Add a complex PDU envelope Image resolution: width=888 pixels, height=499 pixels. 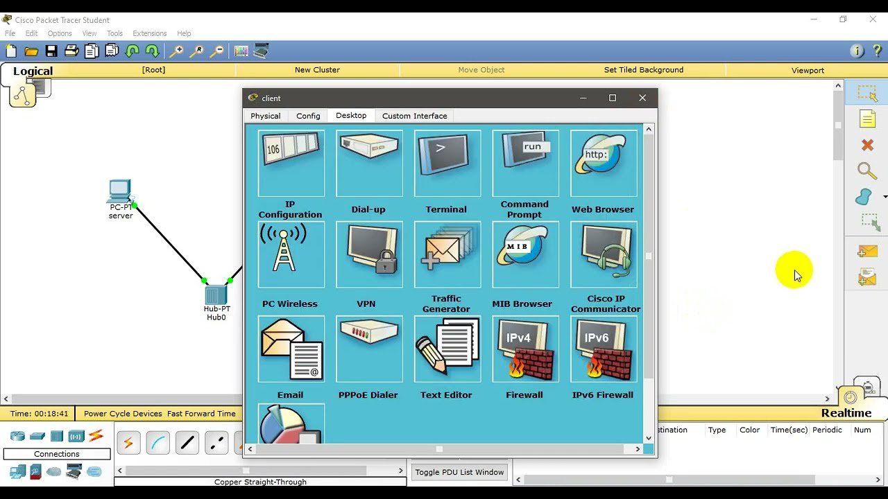pos(867,278)
